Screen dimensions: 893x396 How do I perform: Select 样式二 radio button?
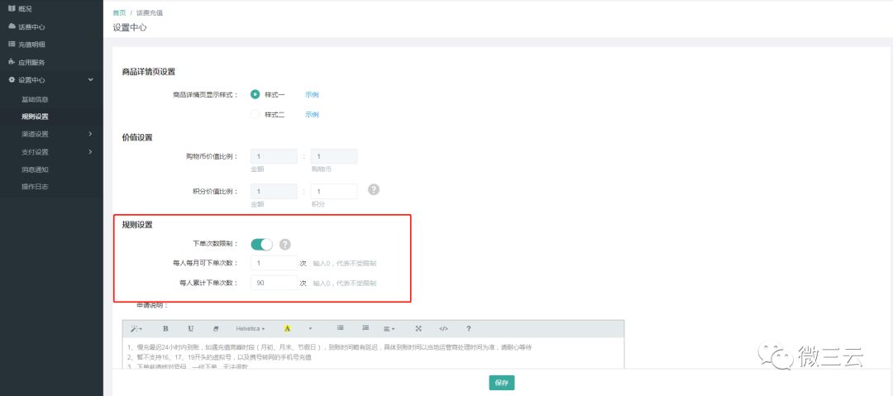pos(255,115)
